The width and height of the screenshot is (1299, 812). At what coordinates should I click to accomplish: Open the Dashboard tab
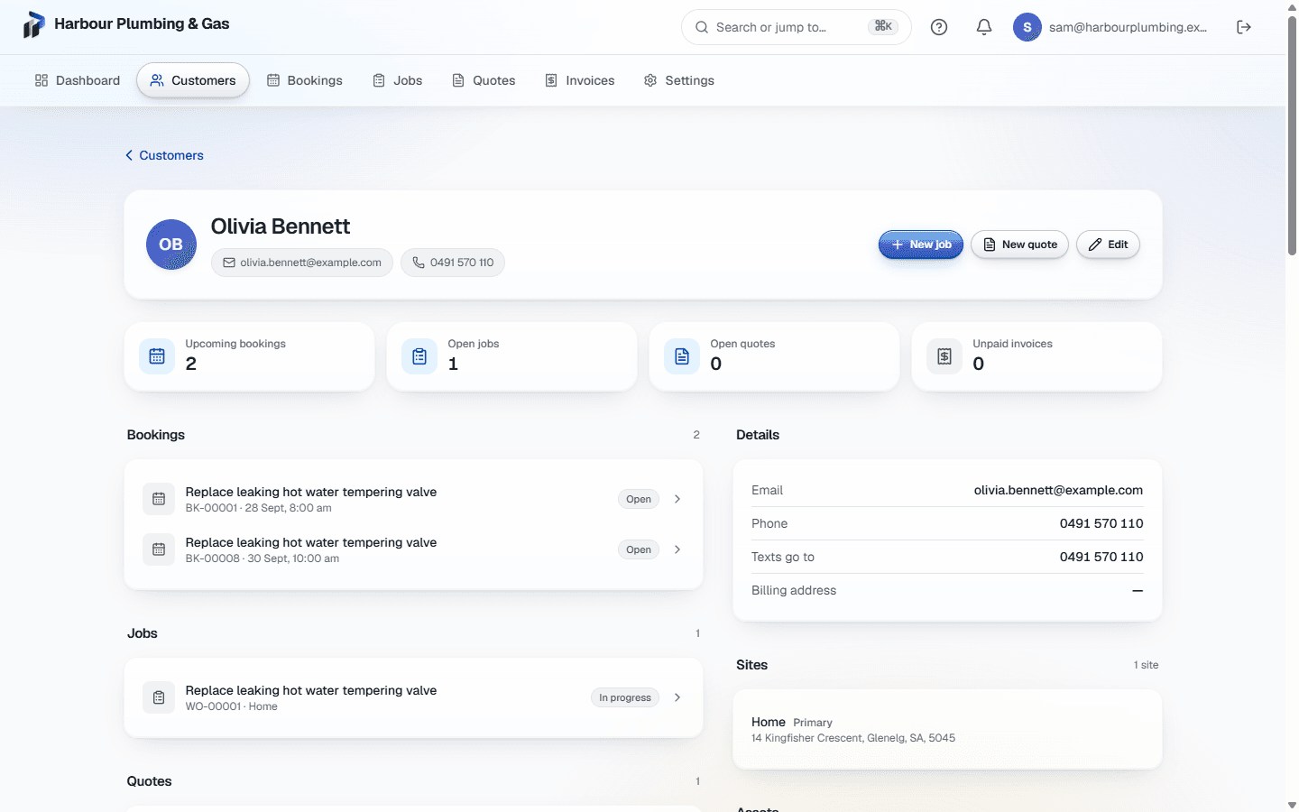[78, 80]
